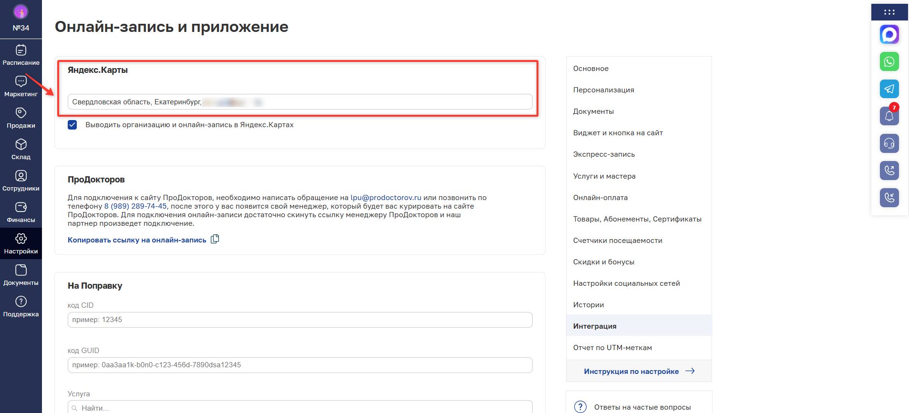Click the incoming call phone icon
Screen dimensions: 909x413
(x=889, y=197)
